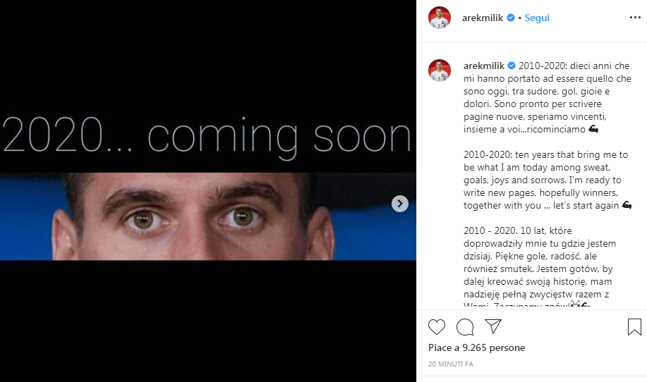
Task: Open arekmilik avatar next to caption
Action: (440, 70)
